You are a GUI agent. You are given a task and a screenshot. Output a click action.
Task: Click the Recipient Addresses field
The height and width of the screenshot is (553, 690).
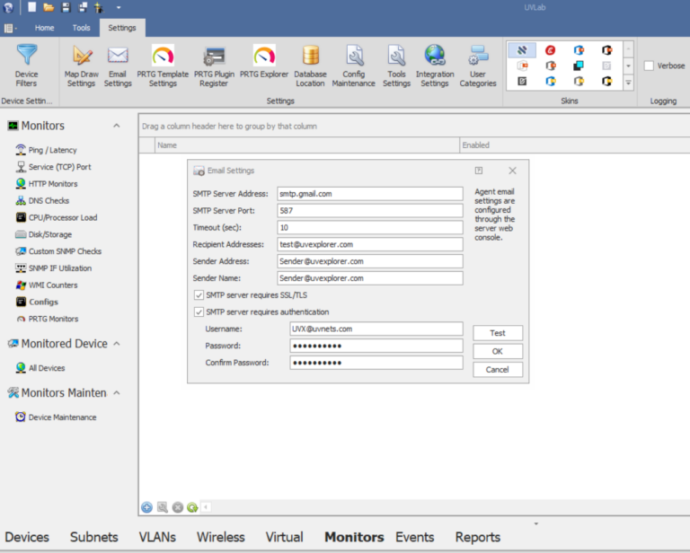[x=370, y=244]
